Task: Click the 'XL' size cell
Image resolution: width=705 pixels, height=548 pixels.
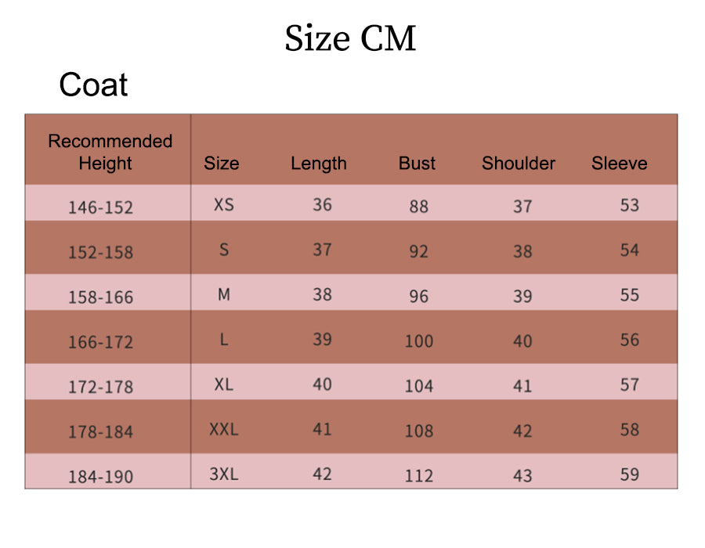Action: [224, 384]
